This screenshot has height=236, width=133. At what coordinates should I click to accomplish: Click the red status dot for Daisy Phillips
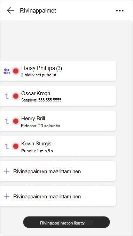[x=16, y=71]
